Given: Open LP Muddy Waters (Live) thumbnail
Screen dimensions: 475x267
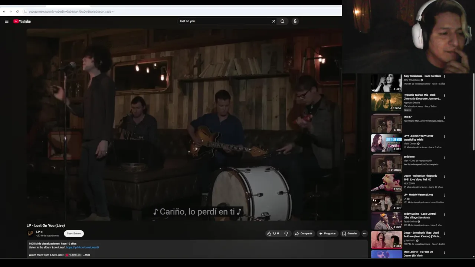Looking at the screenshot, I should tap(386, 201).
